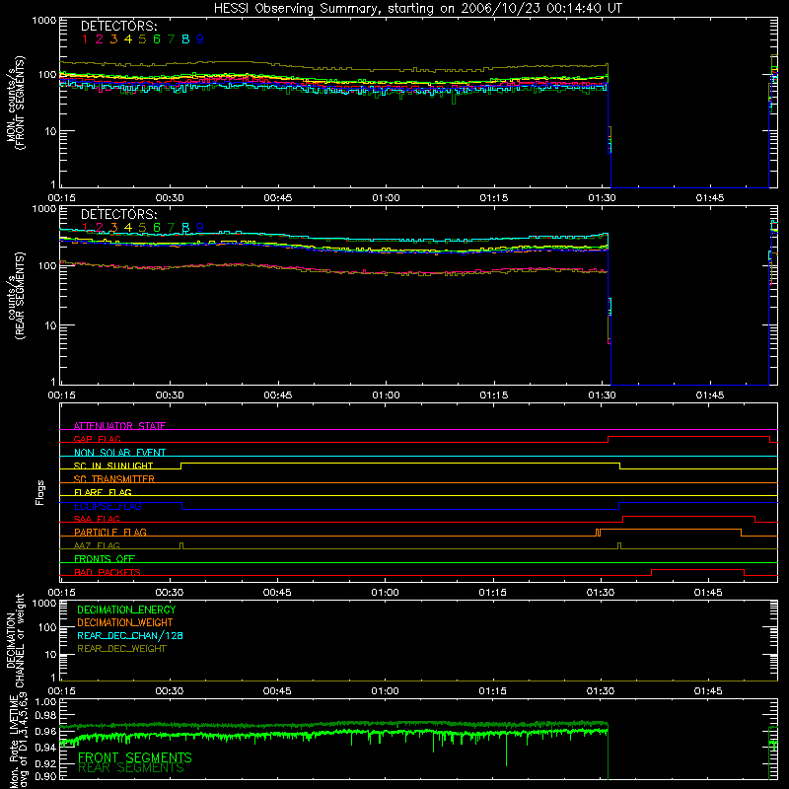
Task: Click the olive AAZ_FLAG label
Action: point(97,545)
